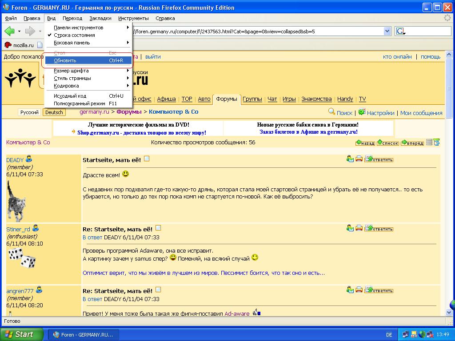Select Исходный код menu entry
Viewport: 455px width, 341px height.
click(88, 96)
